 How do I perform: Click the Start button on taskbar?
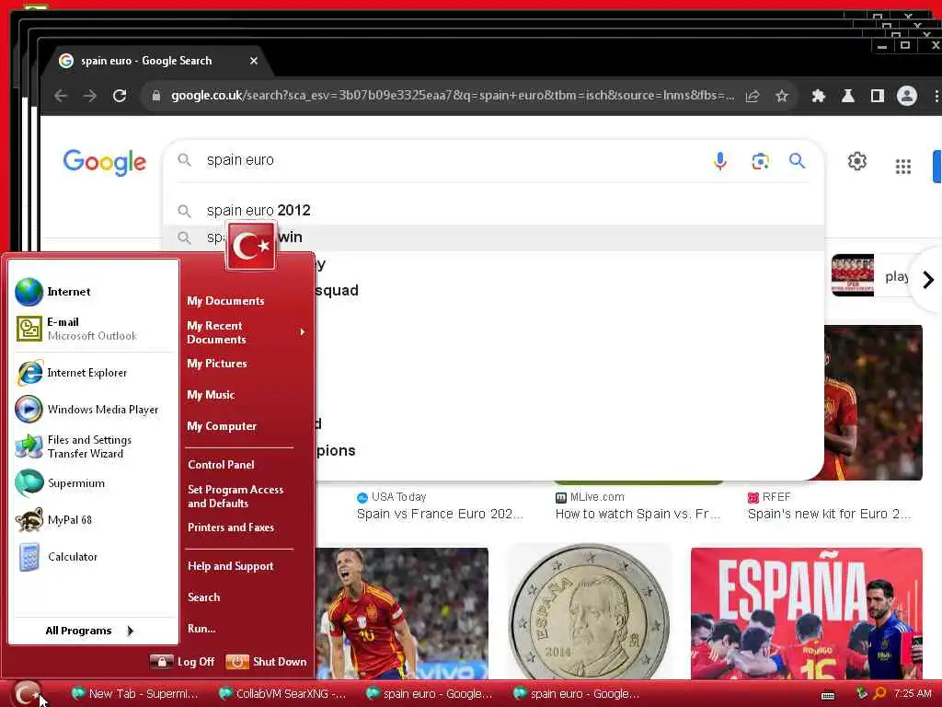click(26, 694)
